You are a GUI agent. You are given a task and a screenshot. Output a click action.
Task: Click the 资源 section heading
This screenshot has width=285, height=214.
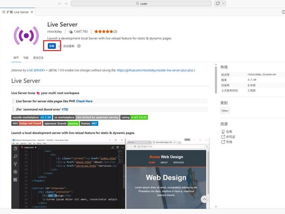coord(224,124)
